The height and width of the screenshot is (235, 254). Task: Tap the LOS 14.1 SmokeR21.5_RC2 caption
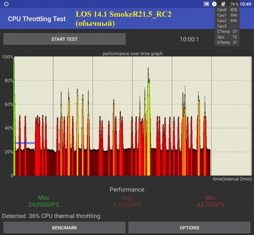click(123, 14)
